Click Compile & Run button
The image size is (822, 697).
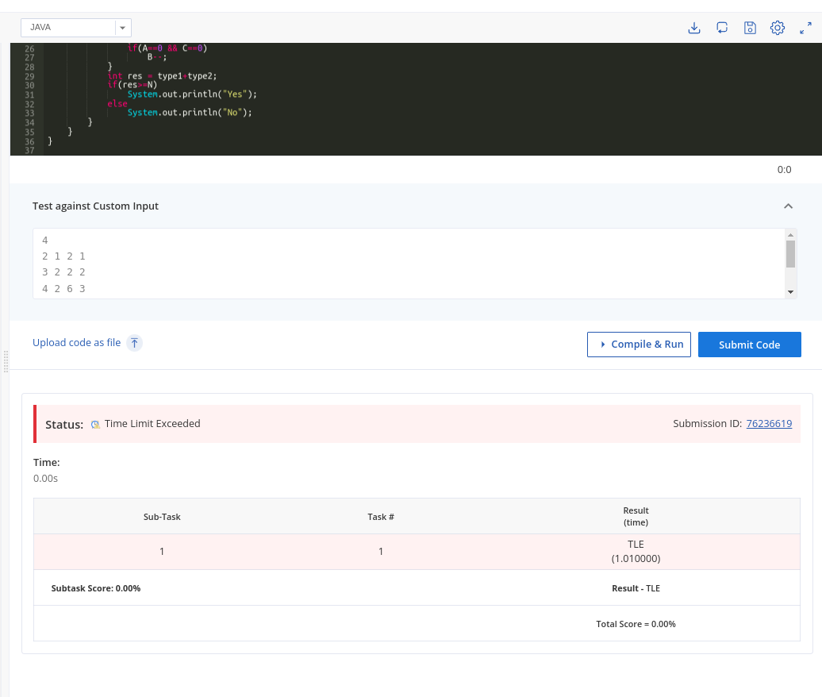coord(639,345)
